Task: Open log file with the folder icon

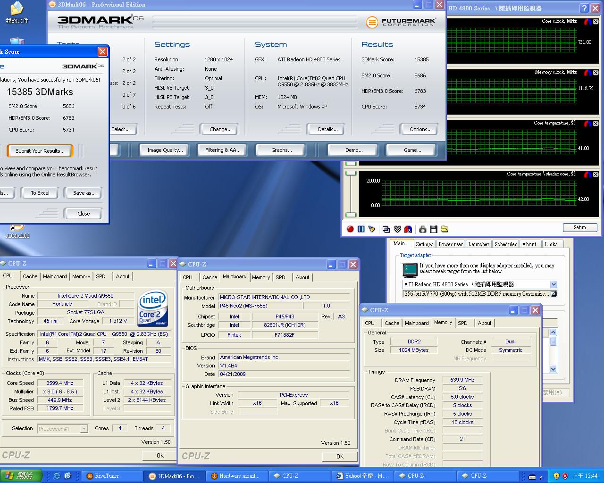Action: click(445, 229)
